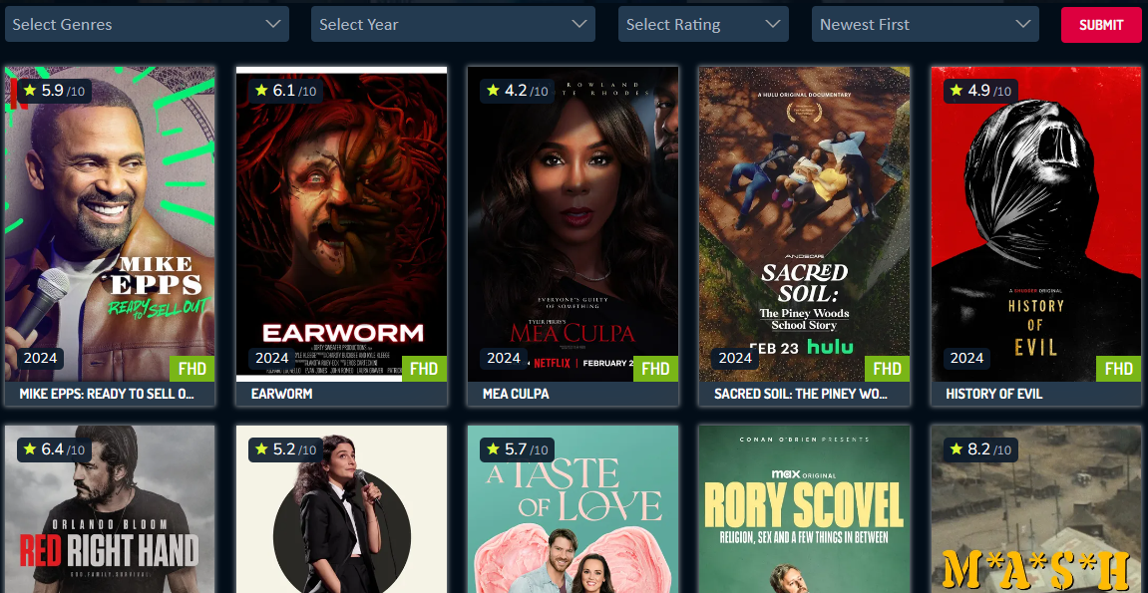Image resolution: width=1148 pixels, height=593 pixels.
Task: Open the Earworm title link
Action: 281,394
